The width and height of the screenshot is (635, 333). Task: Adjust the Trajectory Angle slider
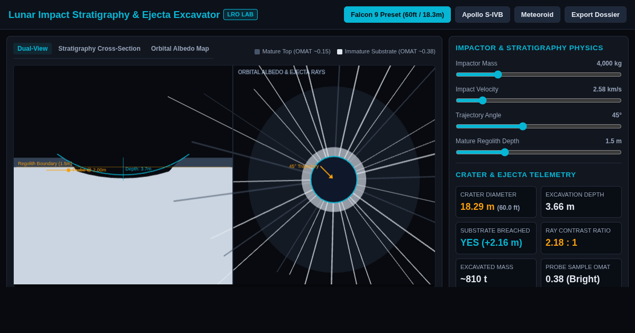(539, 126)
